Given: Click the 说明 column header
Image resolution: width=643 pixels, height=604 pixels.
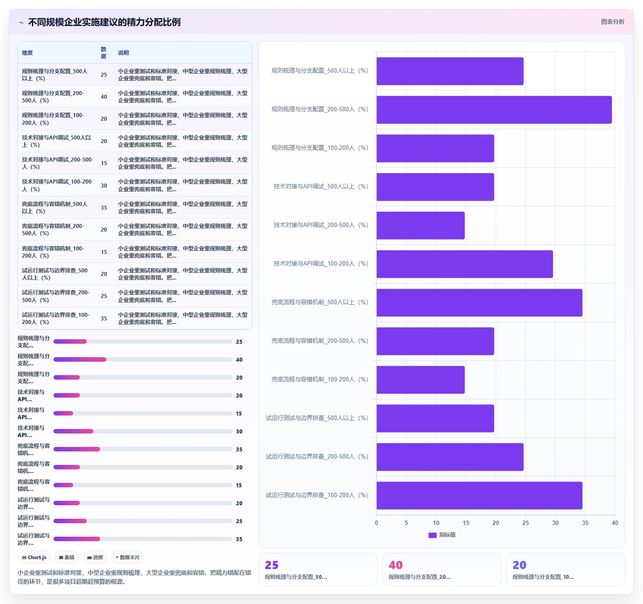Looking at the screenshot, I should (123, 53).
